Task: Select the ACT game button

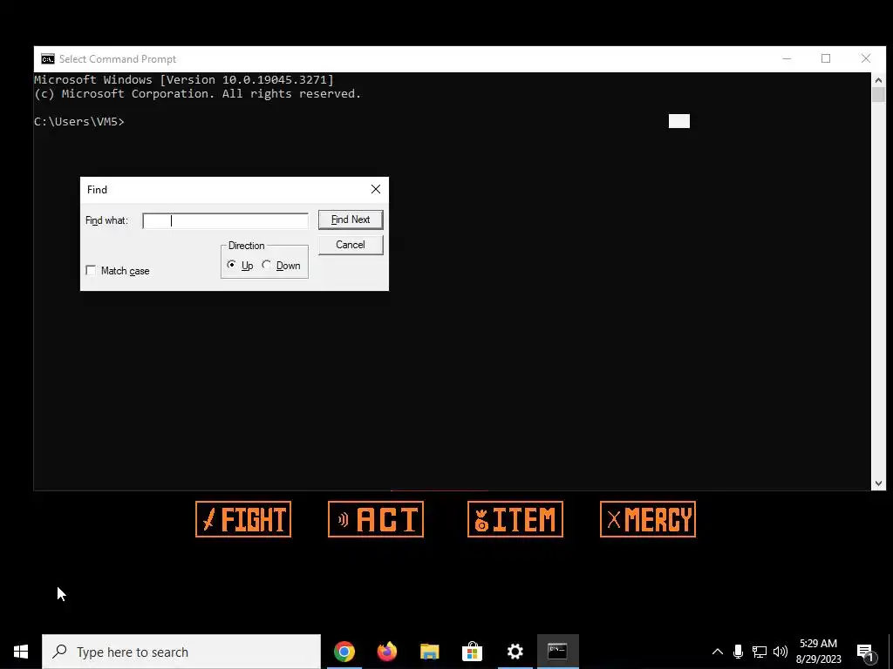Action: (x=376, y=519)
